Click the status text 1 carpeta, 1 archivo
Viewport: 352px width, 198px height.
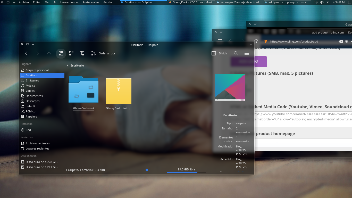click(85, 170)
